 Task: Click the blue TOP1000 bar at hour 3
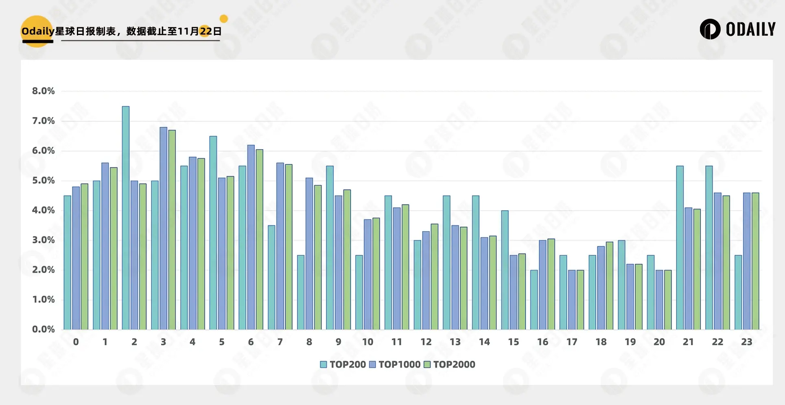click(163, 228)
